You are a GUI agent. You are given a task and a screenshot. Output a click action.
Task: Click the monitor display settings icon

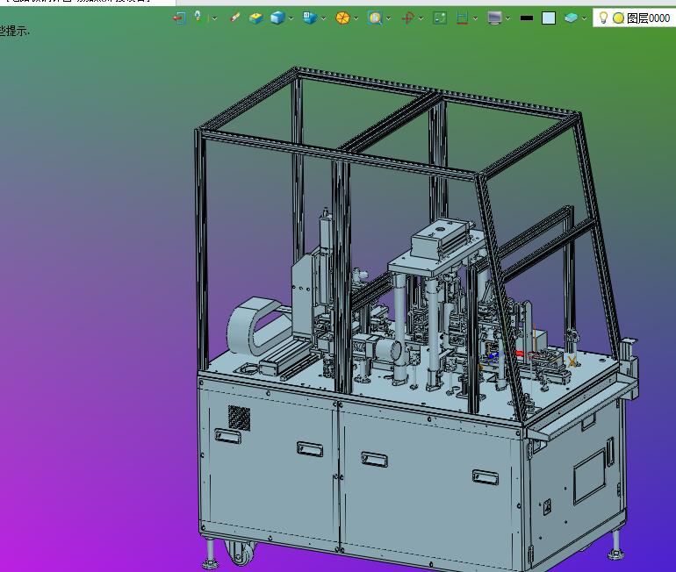[x=495, y=18]
